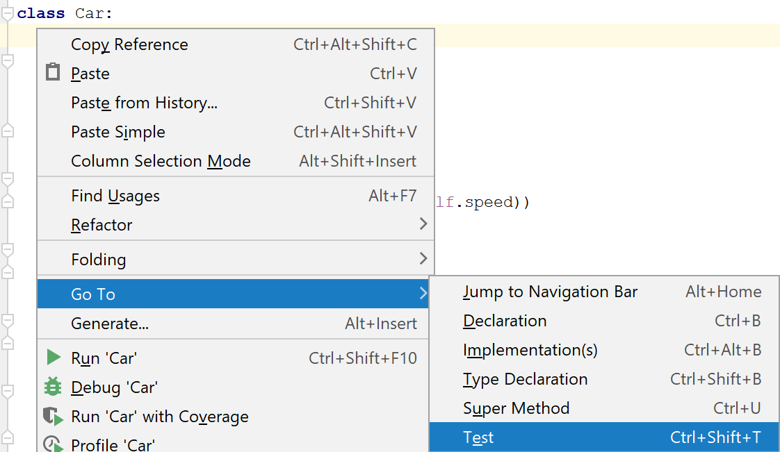Click the Debug 'Car' bug icon
This screenshot has height=452, width=780.
click(x=53, y=387)
